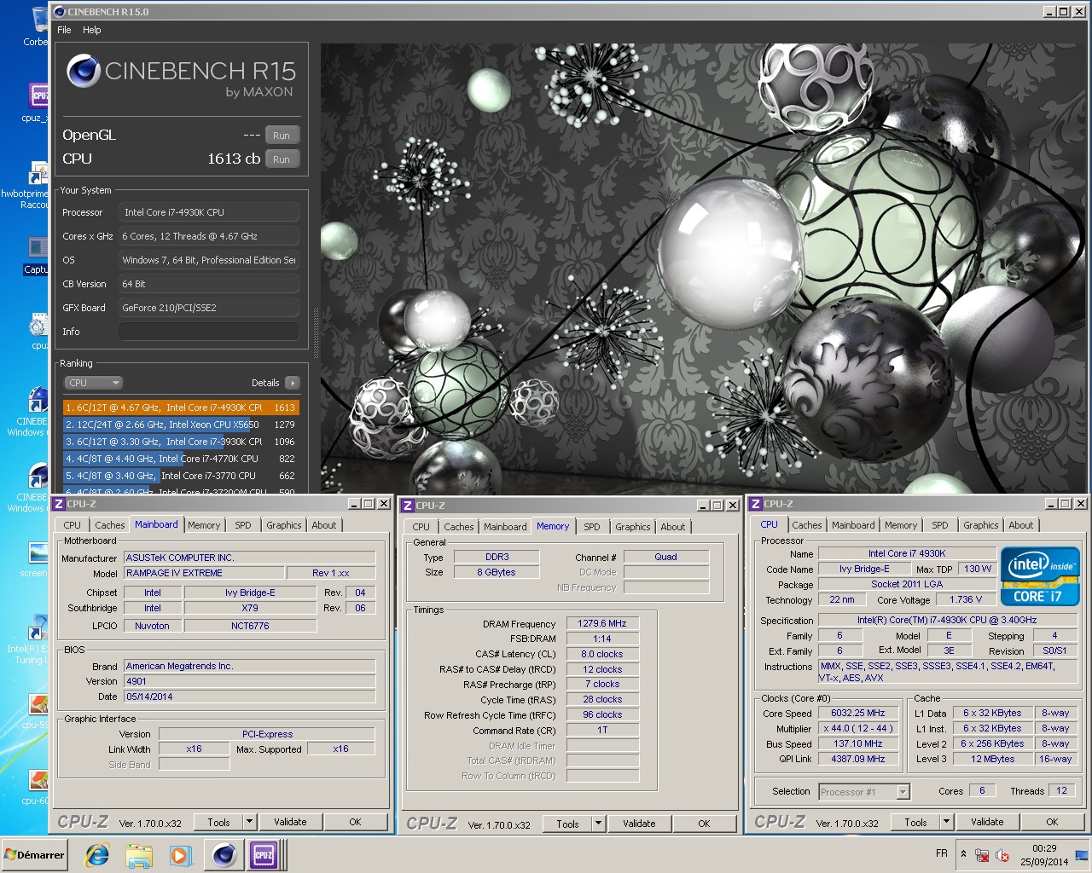Click the muted volume tray icon
1092x873 pixels.
pos(1003,855)
